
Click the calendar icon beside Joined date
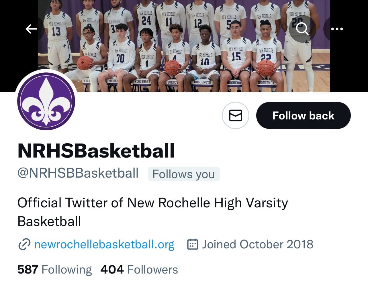click(x=193, y=244)
